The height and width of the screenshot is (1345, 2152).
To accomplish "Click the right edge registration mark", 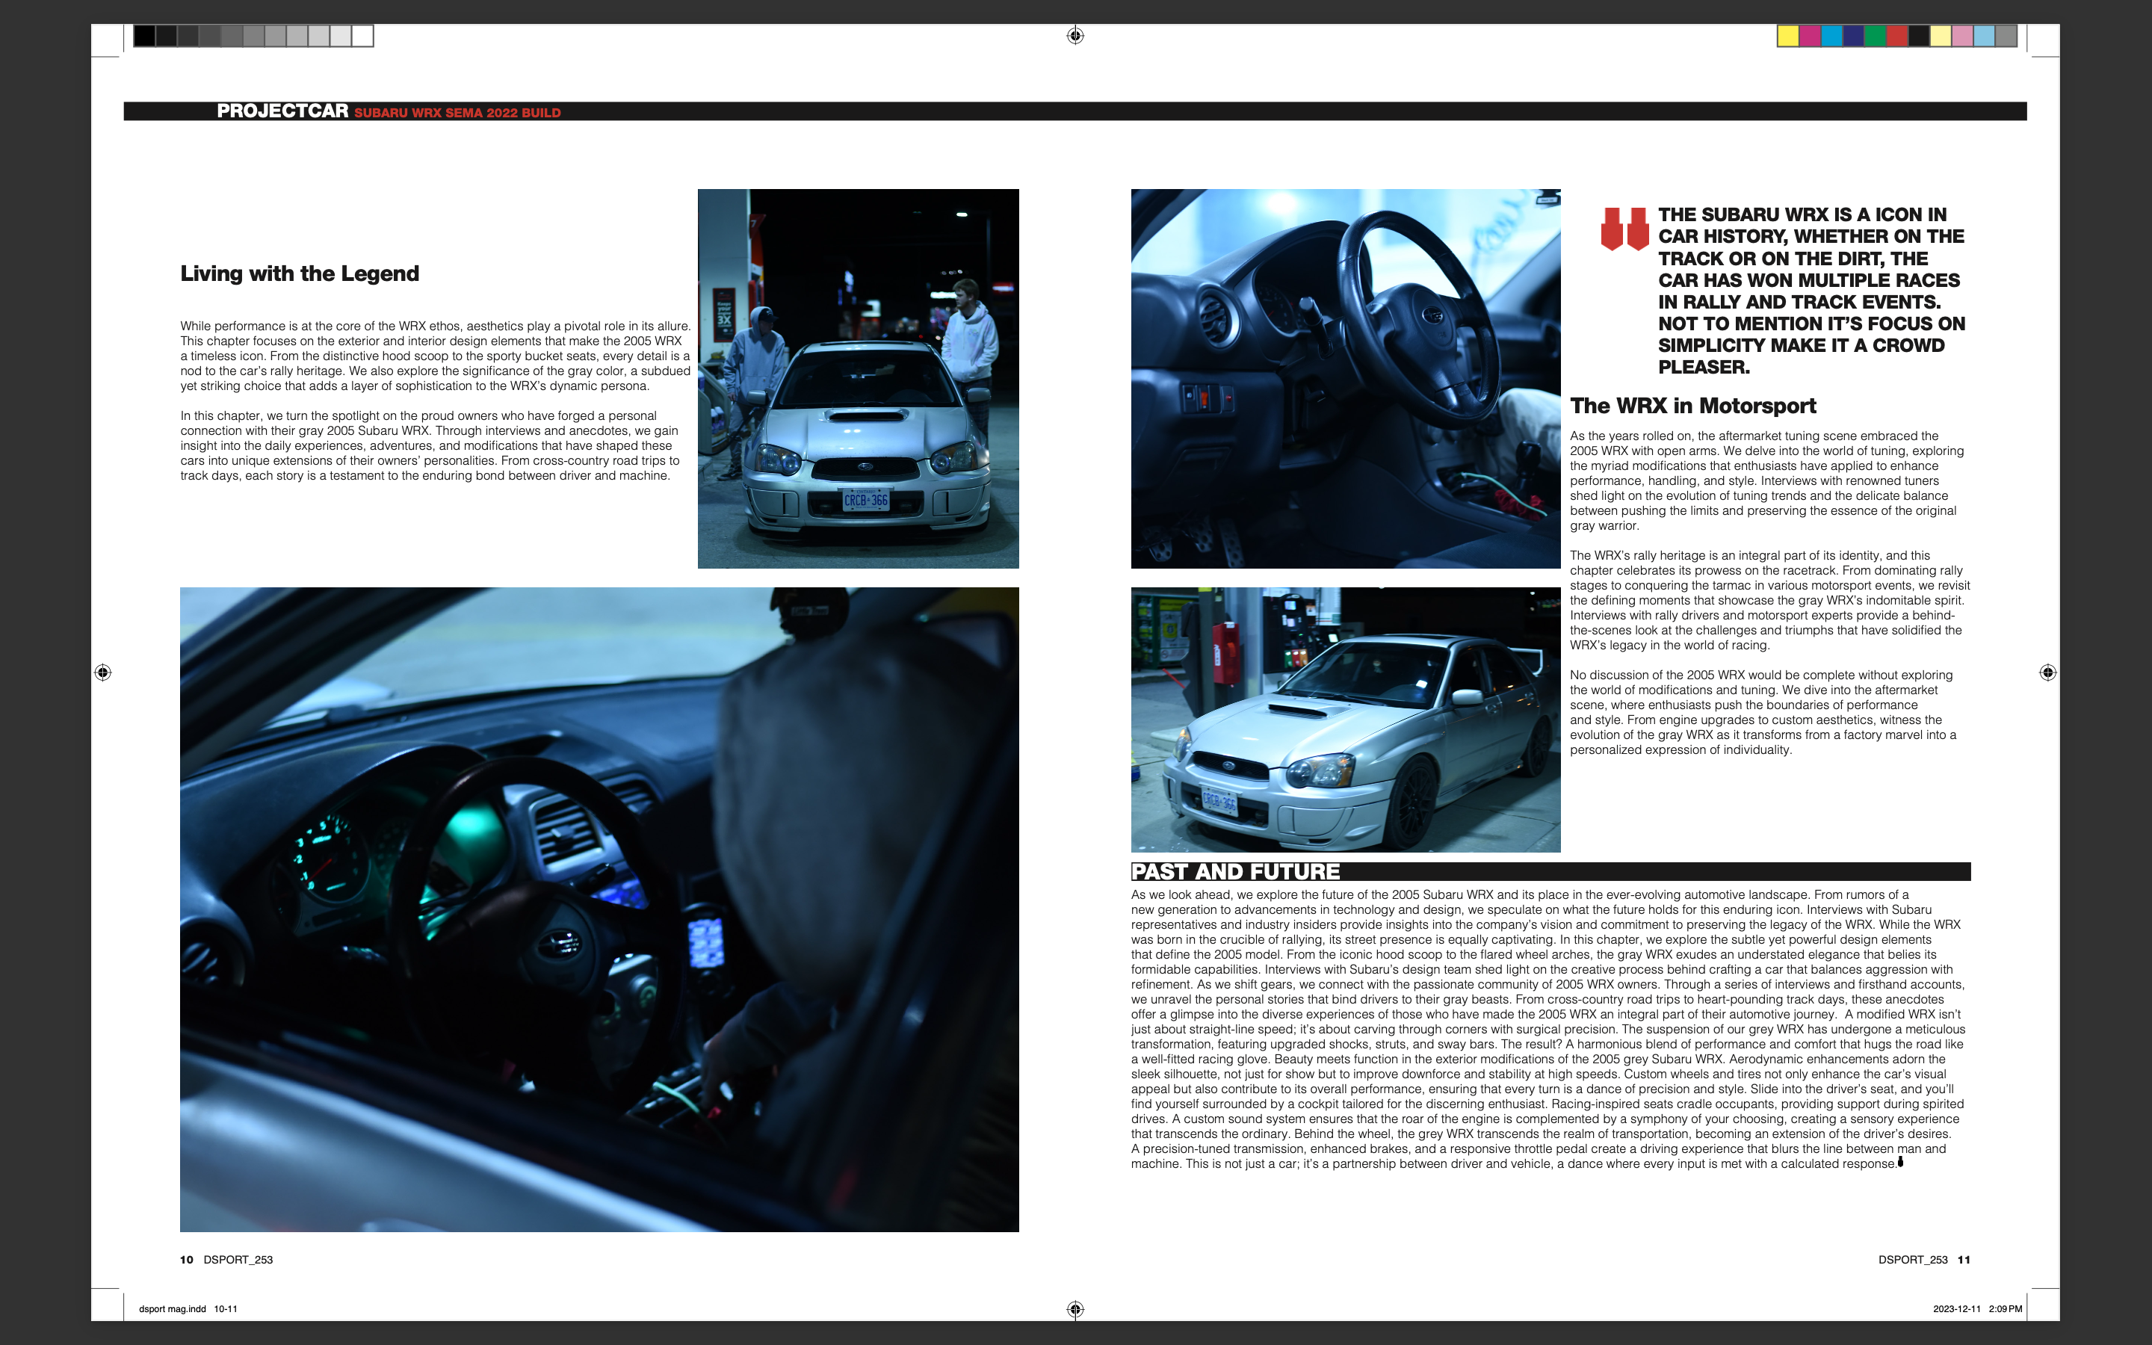I will point(2047,672).
